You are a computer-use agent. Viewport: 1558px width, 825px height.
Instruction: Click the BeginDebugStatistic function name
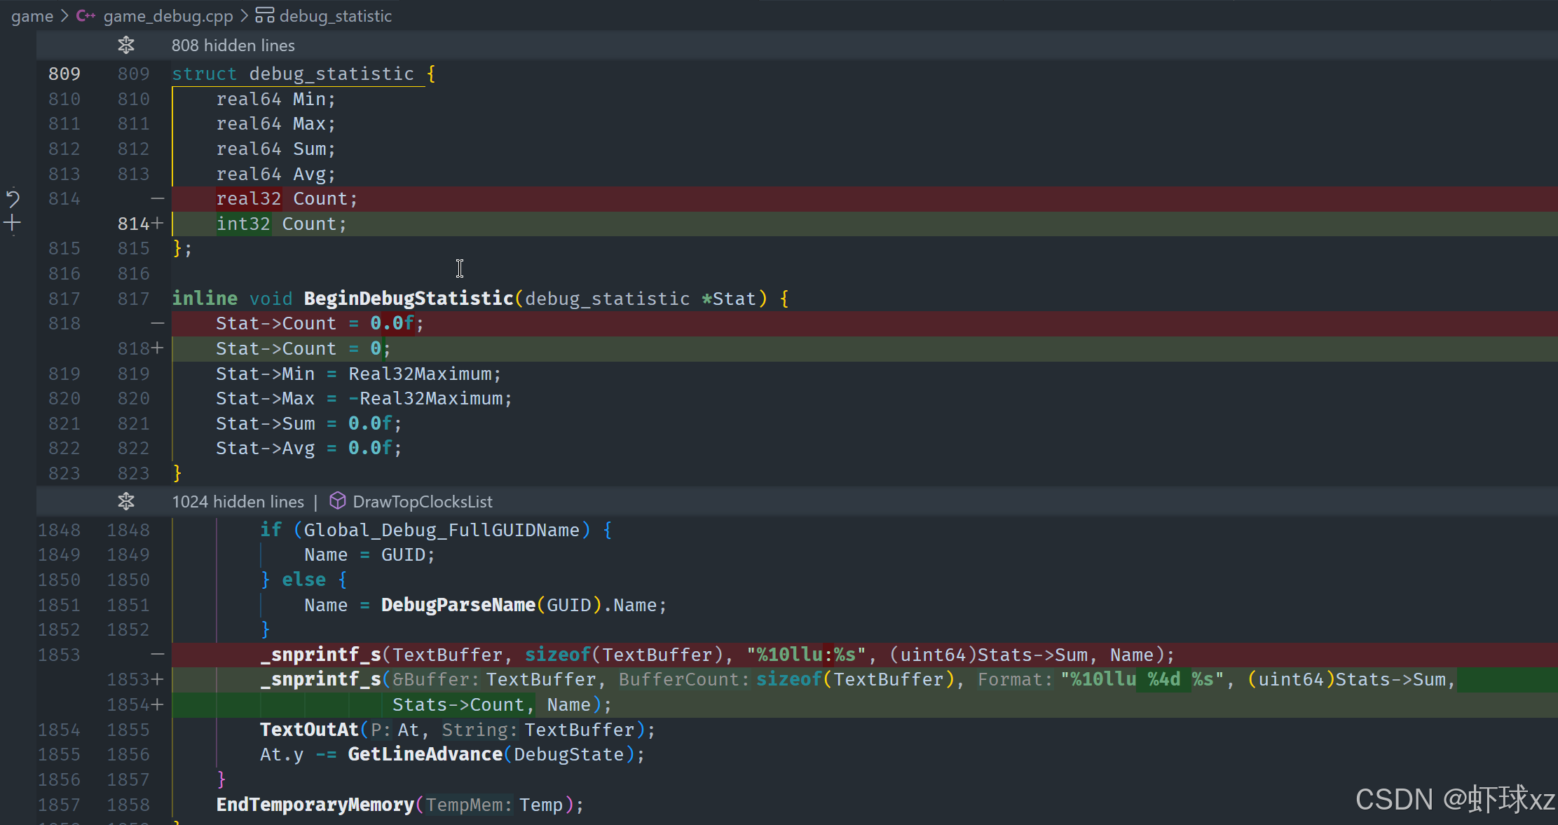click(x=409, y=299)
